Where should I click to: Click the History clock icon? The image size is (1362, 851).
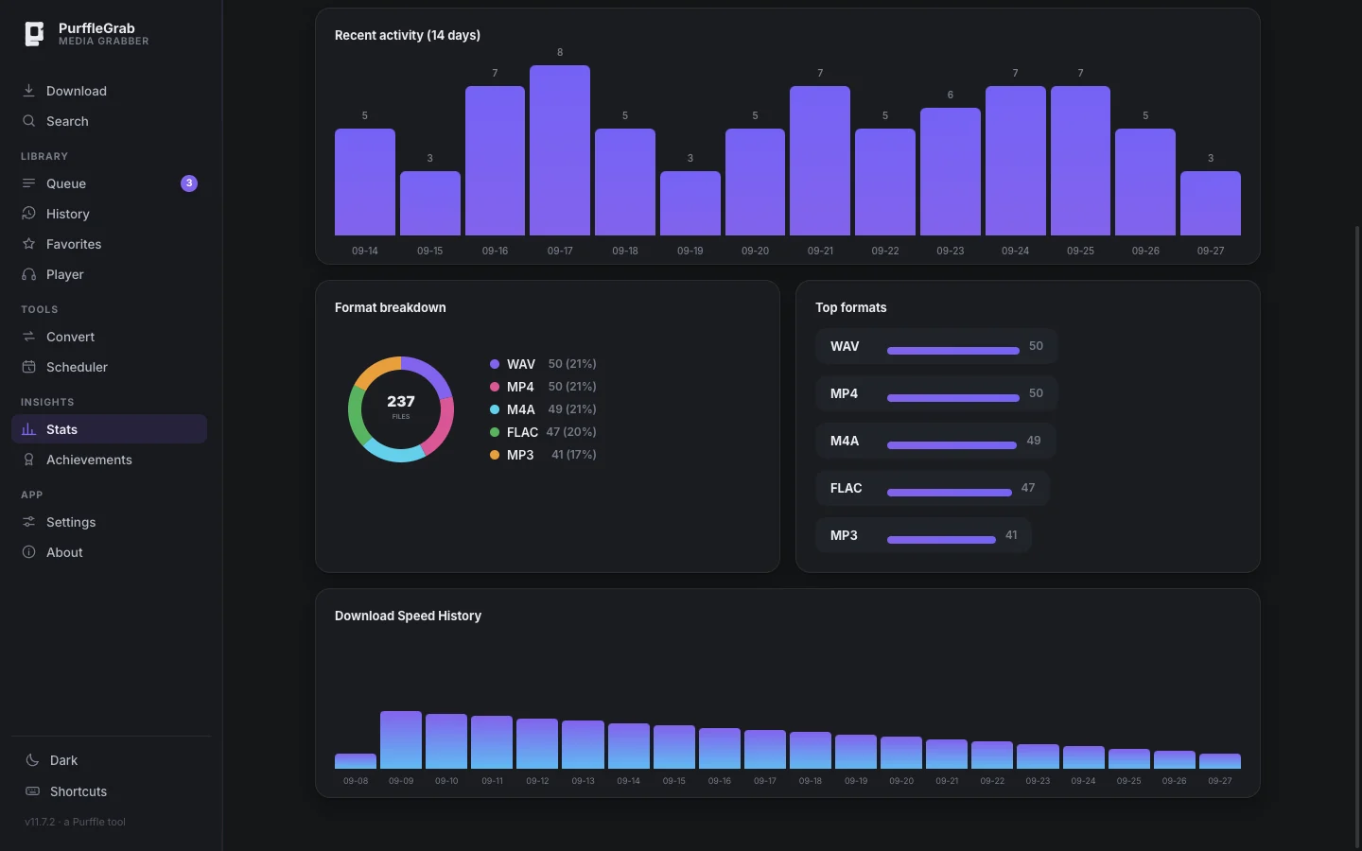click(x=29, y=214)
